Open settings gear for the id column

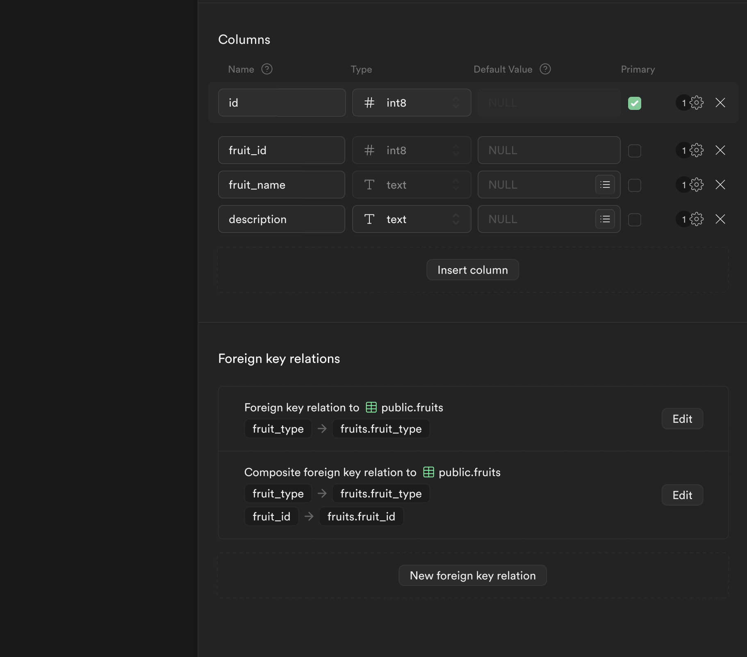[x=697, y=103]
